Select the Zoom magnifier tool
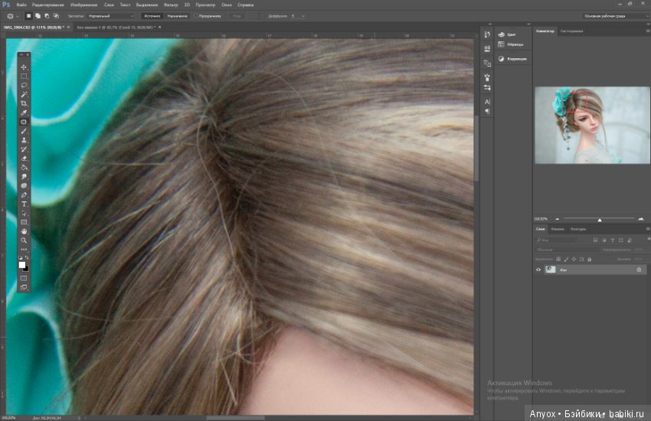The image size is (651, 421). (x=24, y=240)
